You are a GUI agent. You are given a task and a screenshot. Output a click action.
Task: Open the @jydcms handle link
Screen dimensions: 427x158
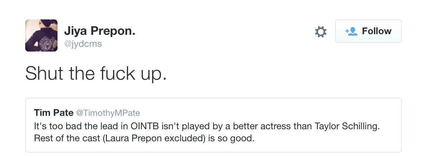(x=83, y=44)
